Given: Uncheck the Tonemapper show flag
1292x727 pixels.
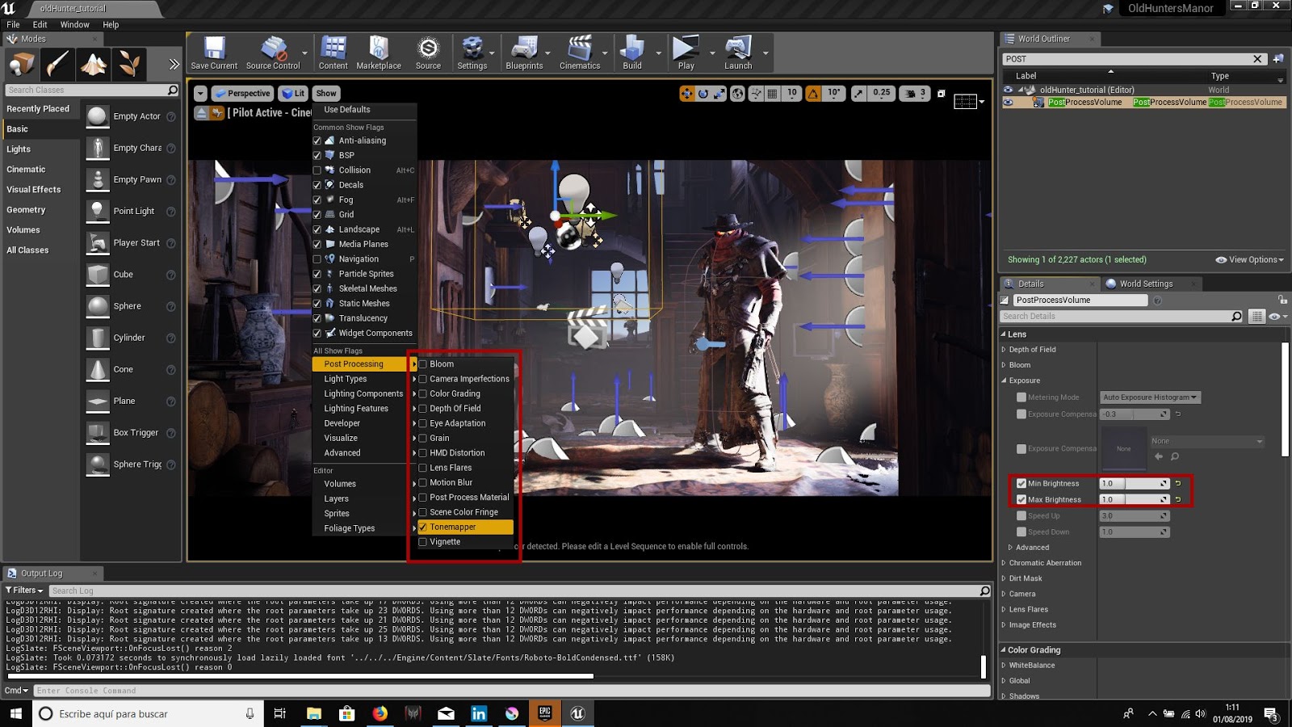Looking at the screenshot, I should [x=422, y=526].
